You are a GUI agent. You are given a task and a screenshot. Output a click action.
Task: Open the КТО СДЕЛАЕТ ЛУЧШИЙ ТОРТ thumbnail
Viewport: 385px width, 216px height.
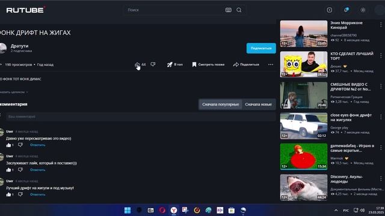point(304,64)
